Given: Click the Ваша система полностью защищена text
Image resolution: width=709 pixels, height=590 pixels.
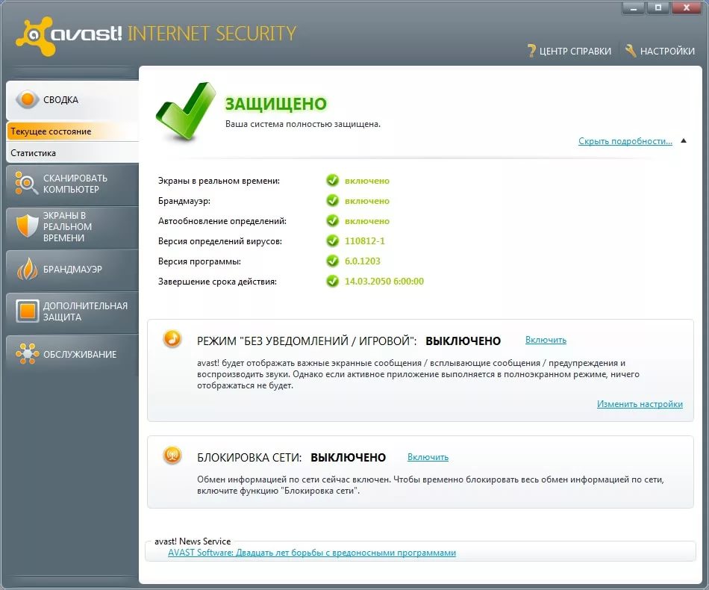Looking at the screenshot, I should tap(303, 124).
